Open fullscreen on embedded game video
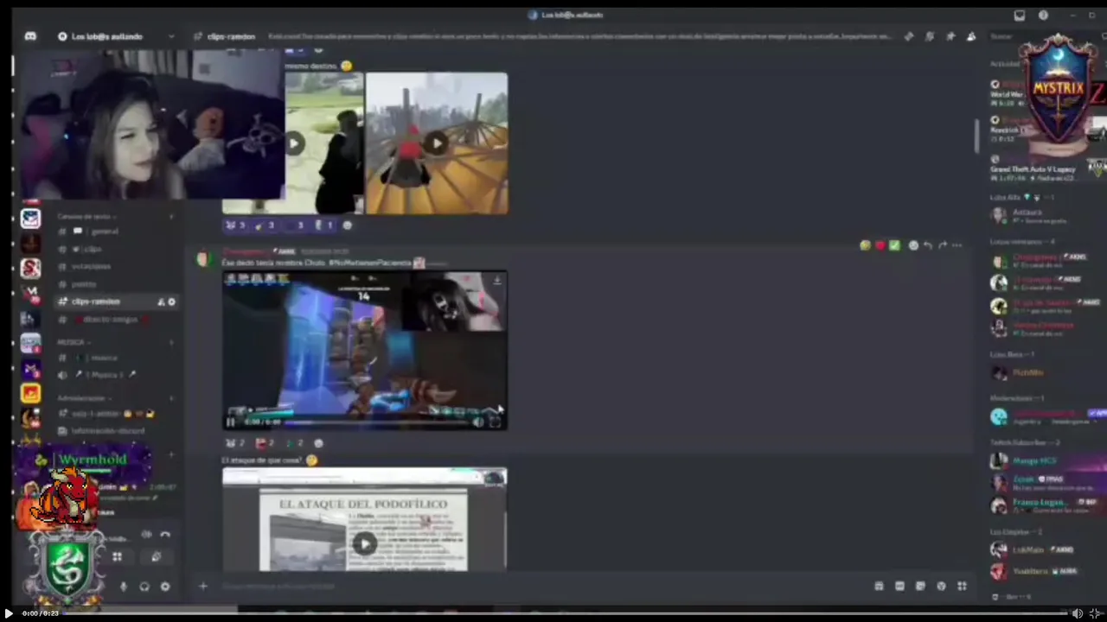Image resolution: width=1107 pixels, height=622 pixels. coord(495,422)
